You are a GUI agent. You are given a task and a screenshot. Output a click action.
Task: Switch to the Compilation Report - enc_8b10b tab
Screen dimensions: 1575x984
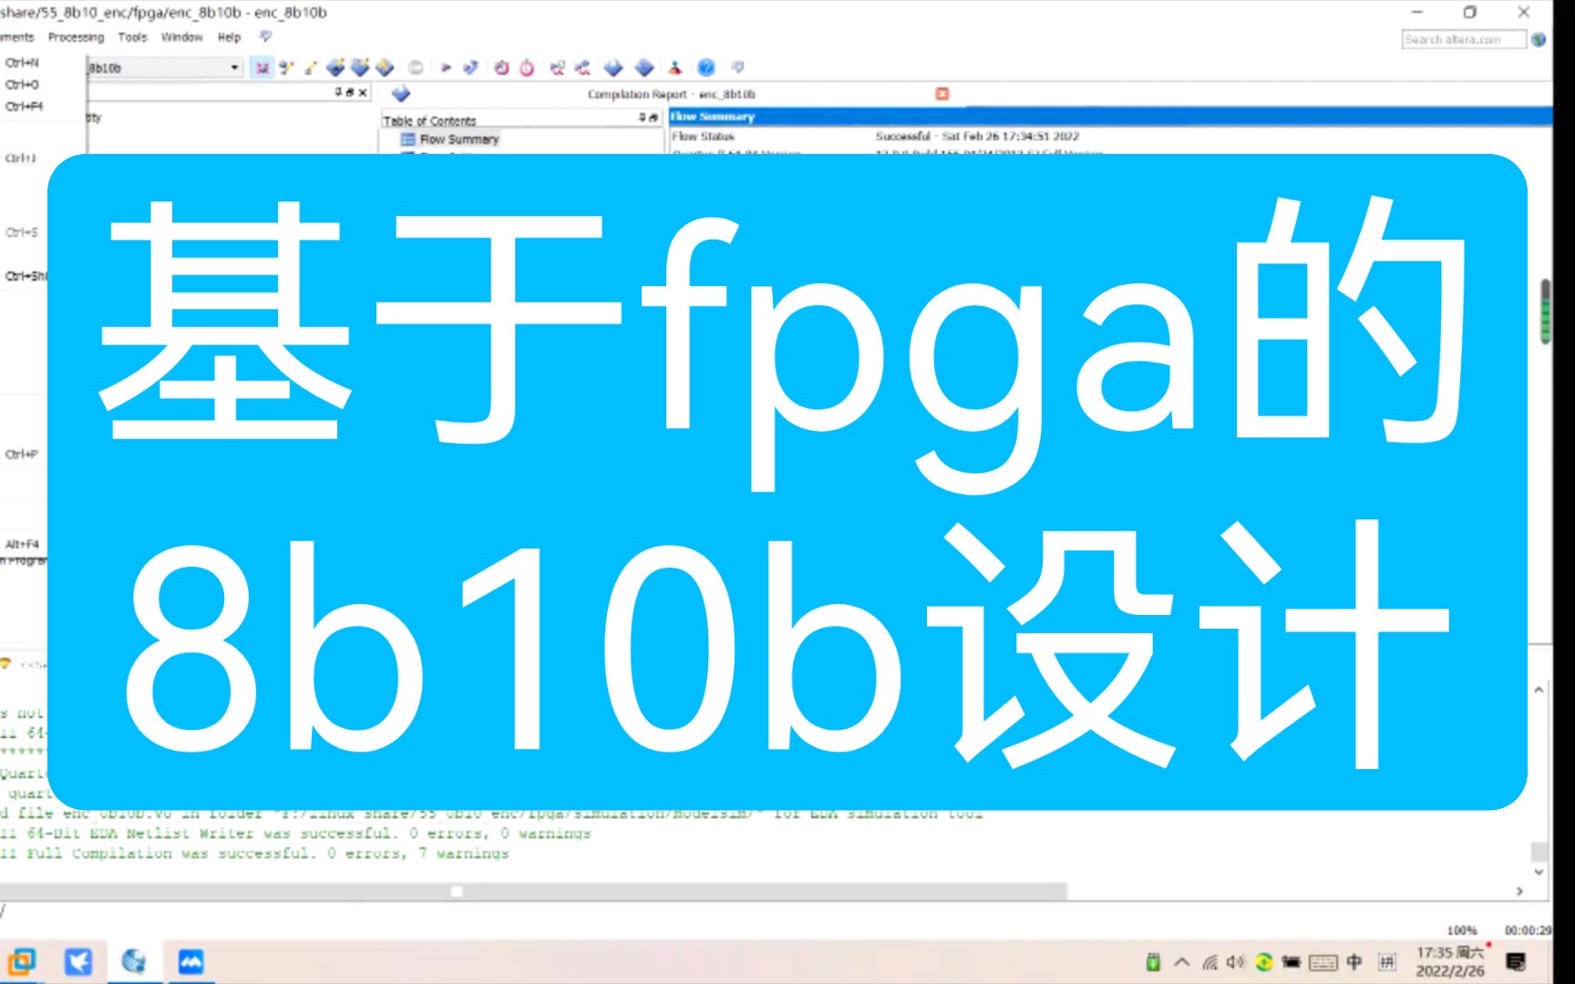point(671,94)
